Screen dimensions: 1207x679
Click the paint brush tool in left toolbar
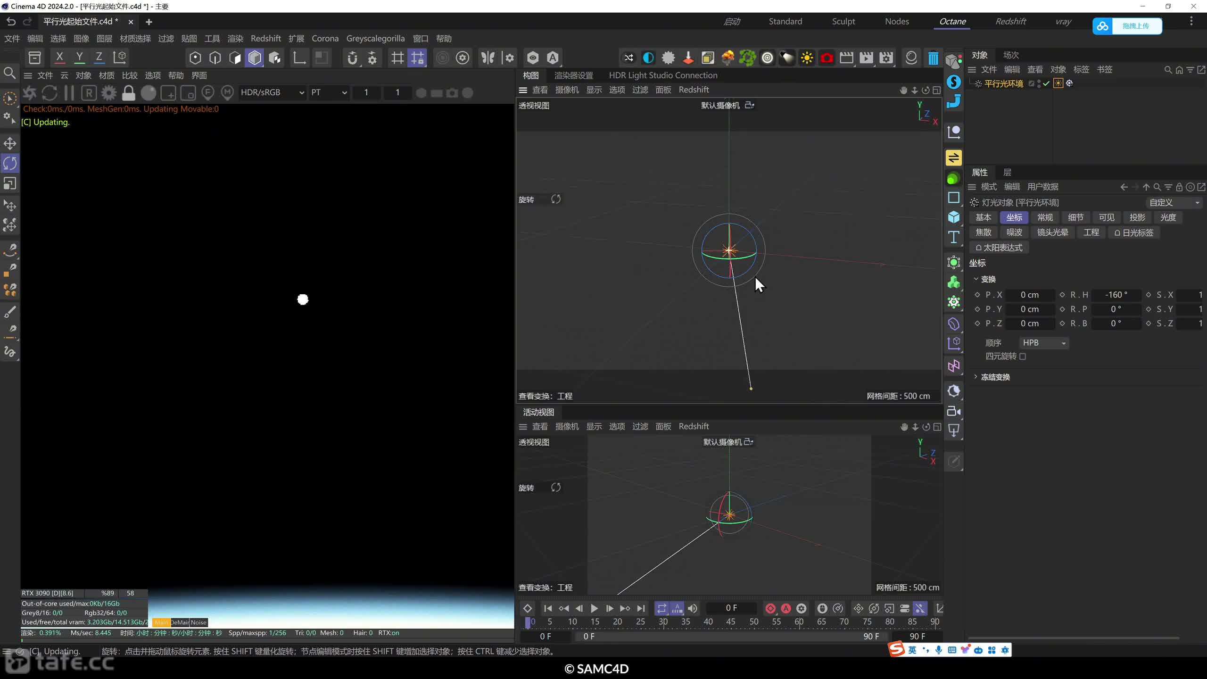[x=10, y=312]
